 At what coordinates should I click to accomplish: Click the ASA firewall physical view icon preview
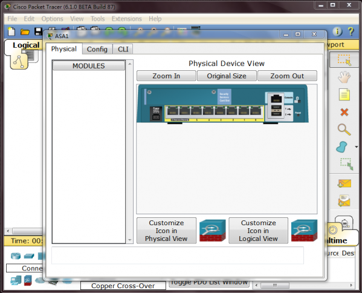tap(212, 231)
